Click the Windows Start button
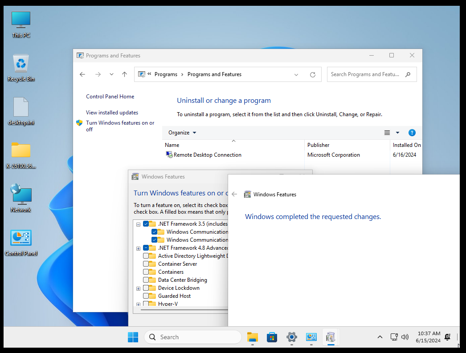466x353 pixels. click(133, 337)
